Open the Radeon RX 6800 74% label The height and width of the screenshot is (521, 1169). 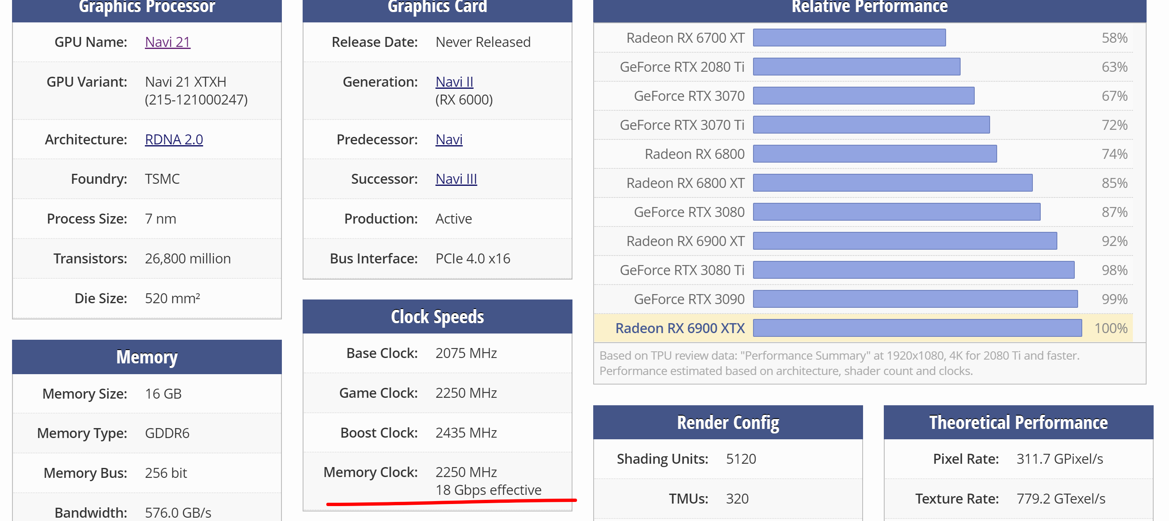point(1114,154)
